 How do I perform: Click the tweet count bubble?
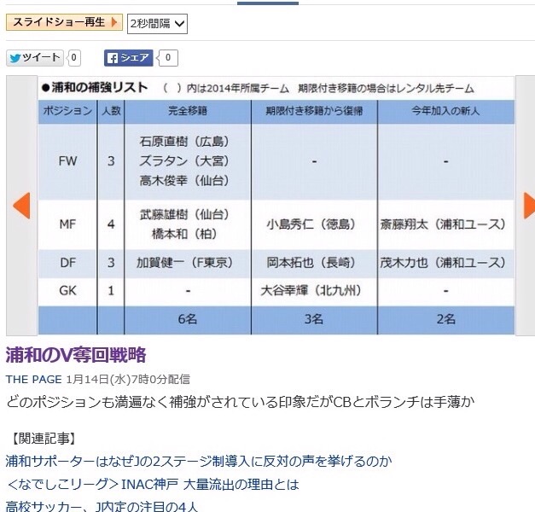pos(74,58)
